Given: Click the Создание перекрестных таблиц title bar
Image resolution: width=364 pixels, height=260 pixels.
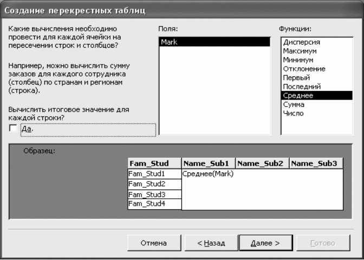Looking at the screenshot, I should click(x=182, y=11).
